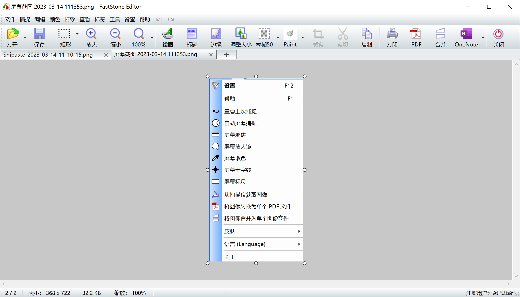Expand the rectangle selection (矩形) dropdown arrow
520x297 pixels.
pyautogui.click(x=77, y=34)
